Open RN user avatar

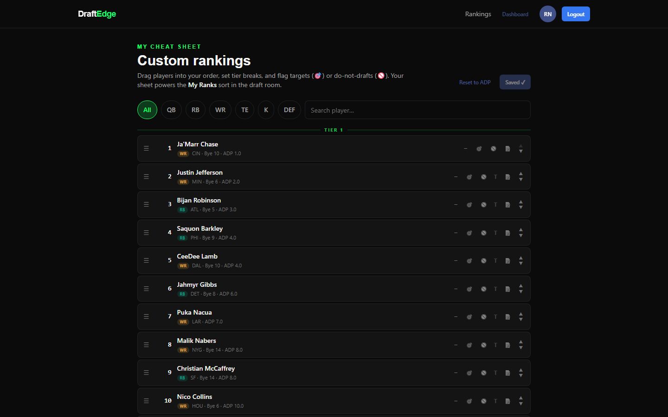(548, 14)
